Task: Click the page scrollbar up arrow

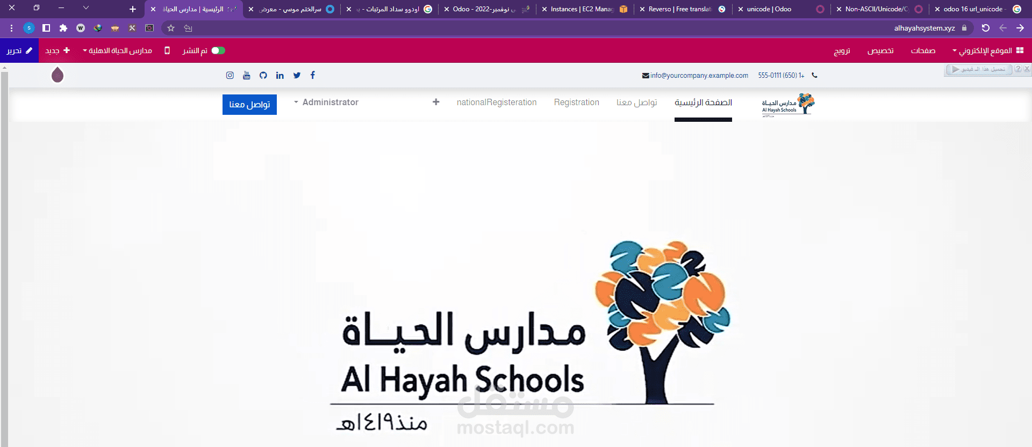Action: point(4,68)
